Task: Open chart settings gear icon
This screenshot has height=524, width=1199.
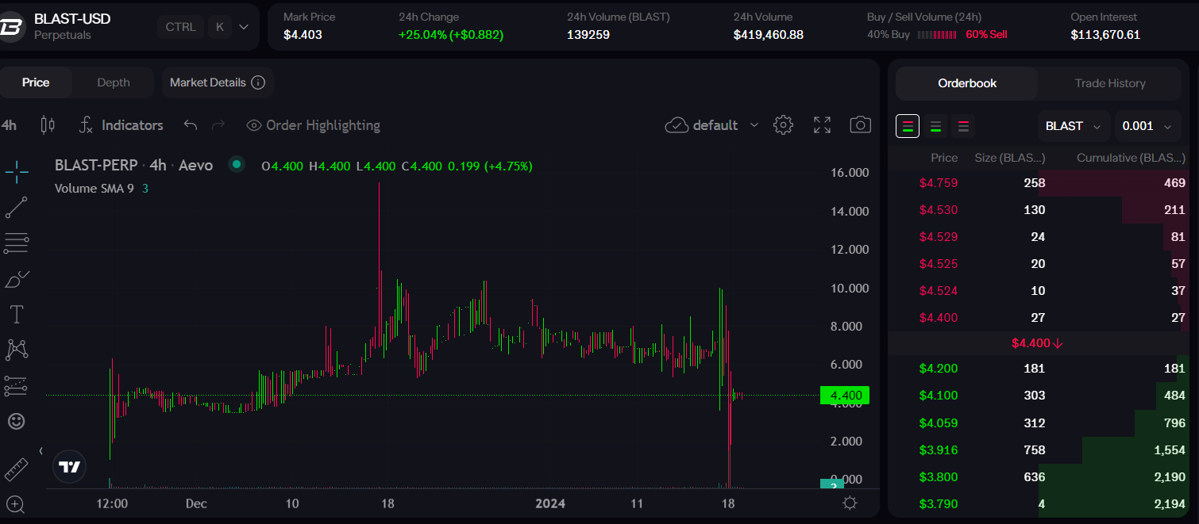Action: click(784, 125)
